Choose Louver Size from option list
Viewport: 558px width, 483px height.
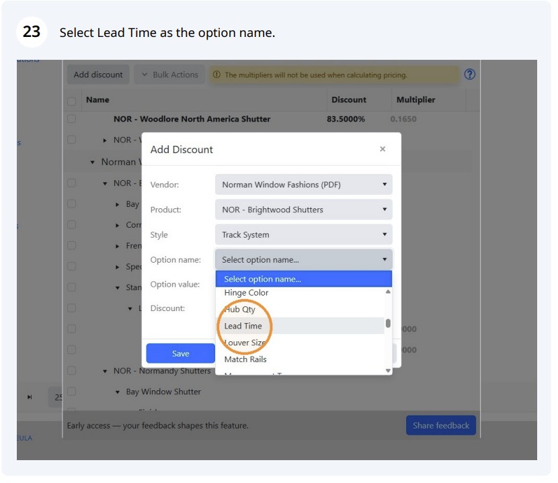[300, 343]
